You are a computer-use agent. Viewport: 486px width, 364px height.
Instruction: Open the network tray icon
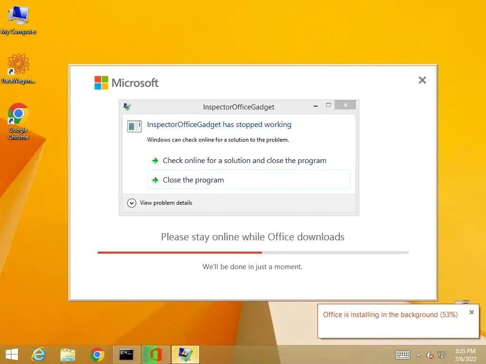coord(441,355)
